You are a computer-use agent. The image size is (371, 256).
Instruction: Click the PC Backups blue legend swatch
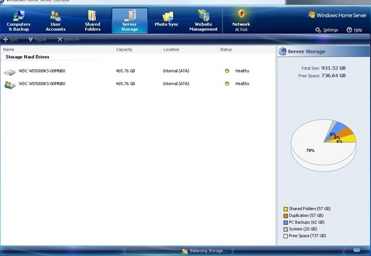286,223
